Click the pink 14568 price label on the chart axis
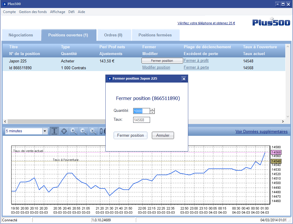This screenshot has height=224, width=293. [276, 152]
